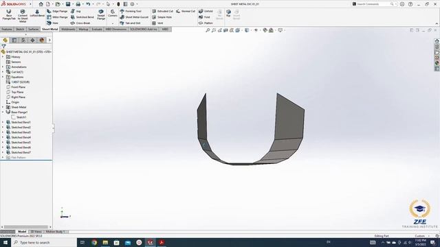Open the ConfigurationManager panel tab
The height and width of the screenshot is (247, 440).
(x=23, y=40)
